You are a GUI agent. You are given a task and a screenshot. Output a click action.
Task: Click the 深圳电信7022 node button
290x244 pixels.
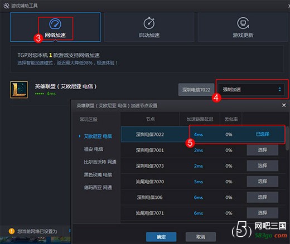tap(196, 90)
